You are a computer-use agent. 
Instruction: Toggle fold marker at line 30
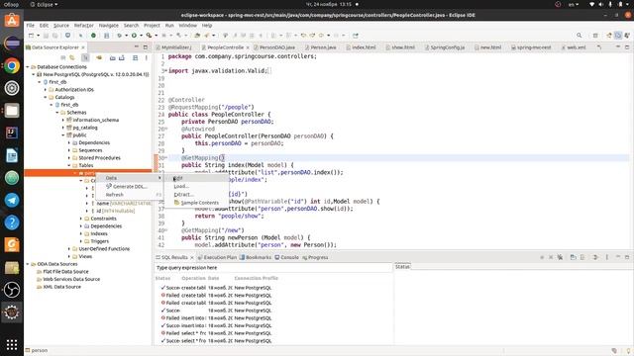[165, 158]
